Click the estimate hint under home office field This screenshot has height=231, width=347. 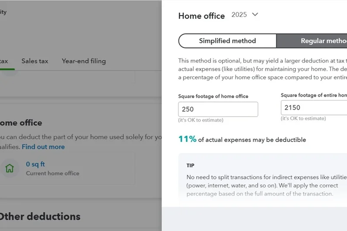(200, 120)
